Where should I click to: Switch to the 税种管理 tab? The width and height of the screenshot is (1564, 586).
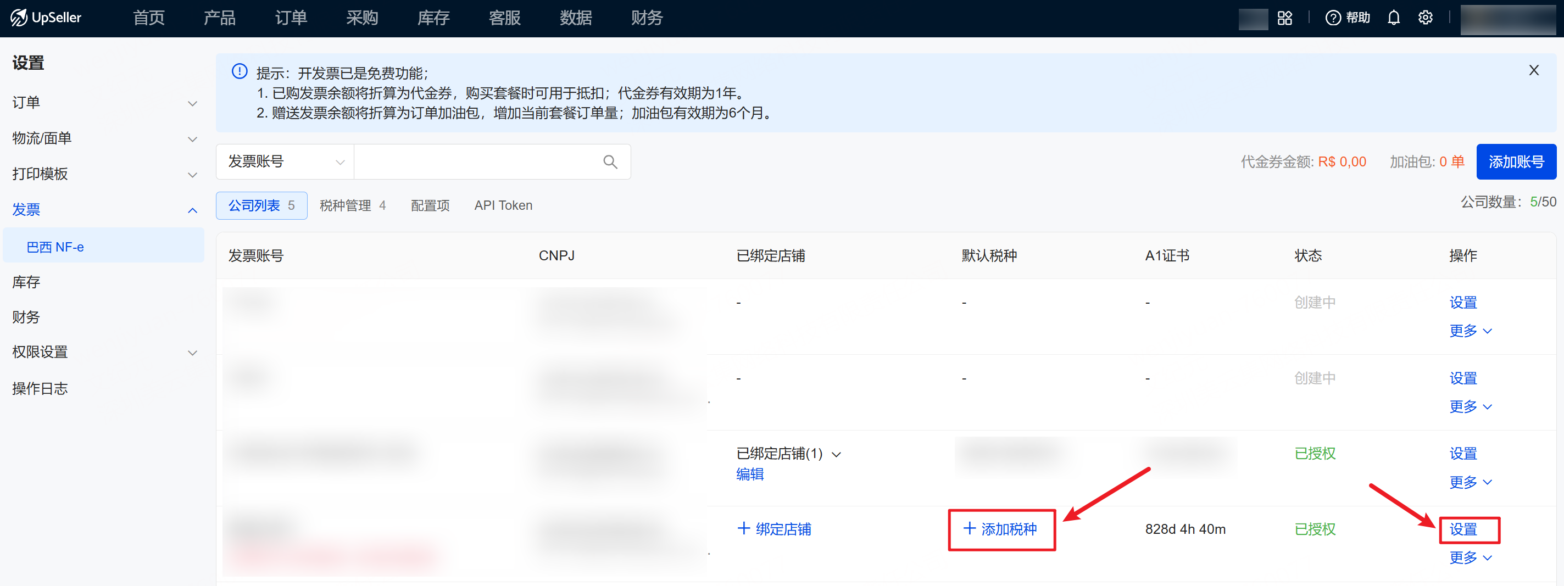[x=352, y=205]
